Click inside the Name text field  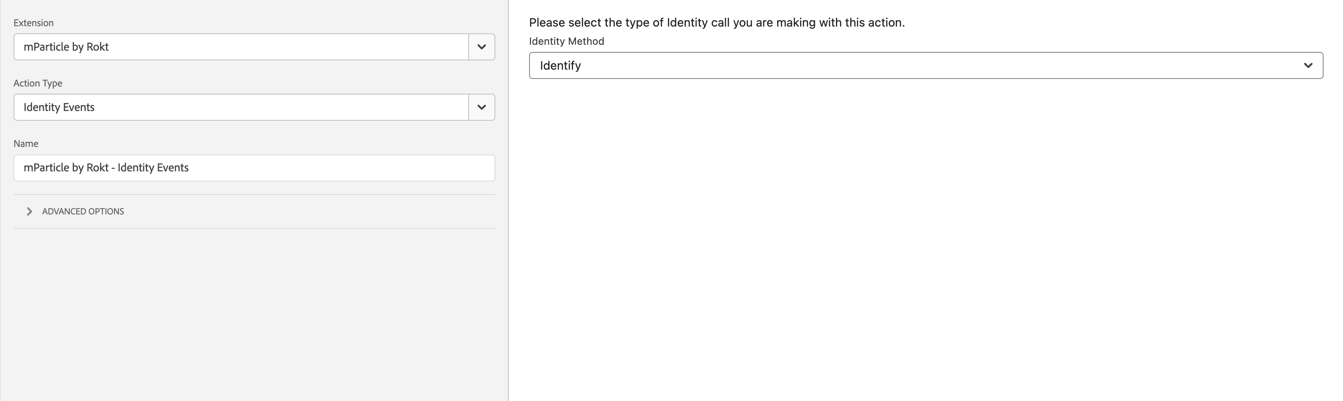tap(254, 168)
